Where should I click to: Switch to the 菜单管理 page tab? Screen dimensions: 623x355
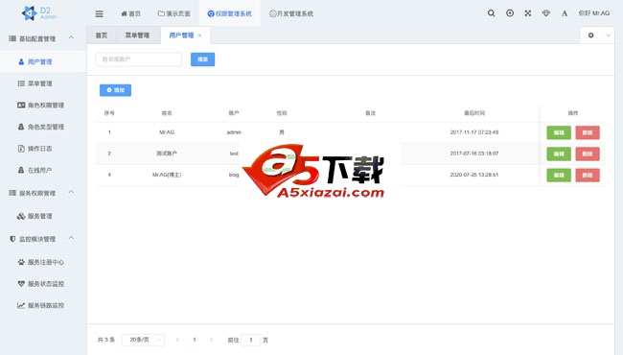point(137,35)
